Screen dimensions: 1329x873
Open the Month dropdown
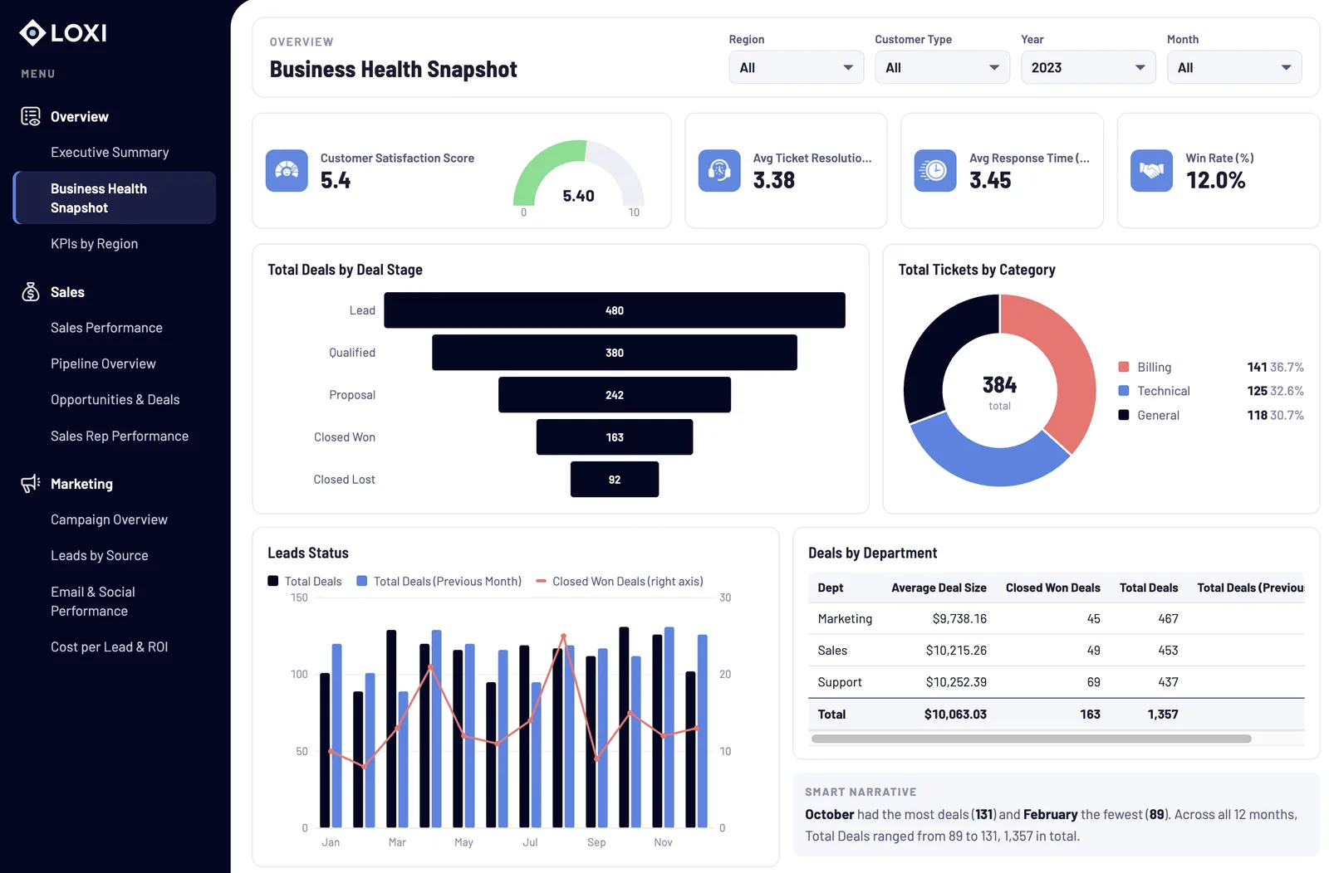(x=1234, y=67)
